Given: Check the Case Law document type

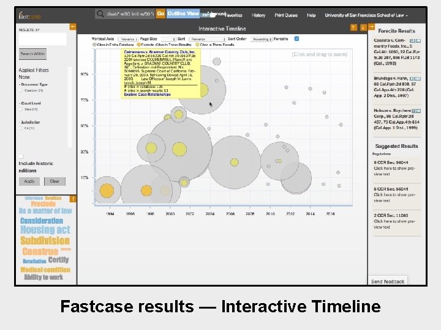Looking at the screenshot, I should 21,90.
